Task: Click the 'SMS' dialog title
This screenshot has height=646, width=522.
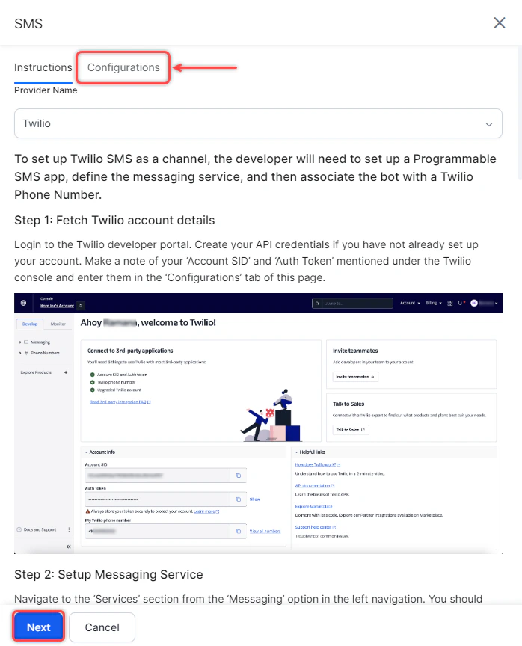Action: [28, 24]
